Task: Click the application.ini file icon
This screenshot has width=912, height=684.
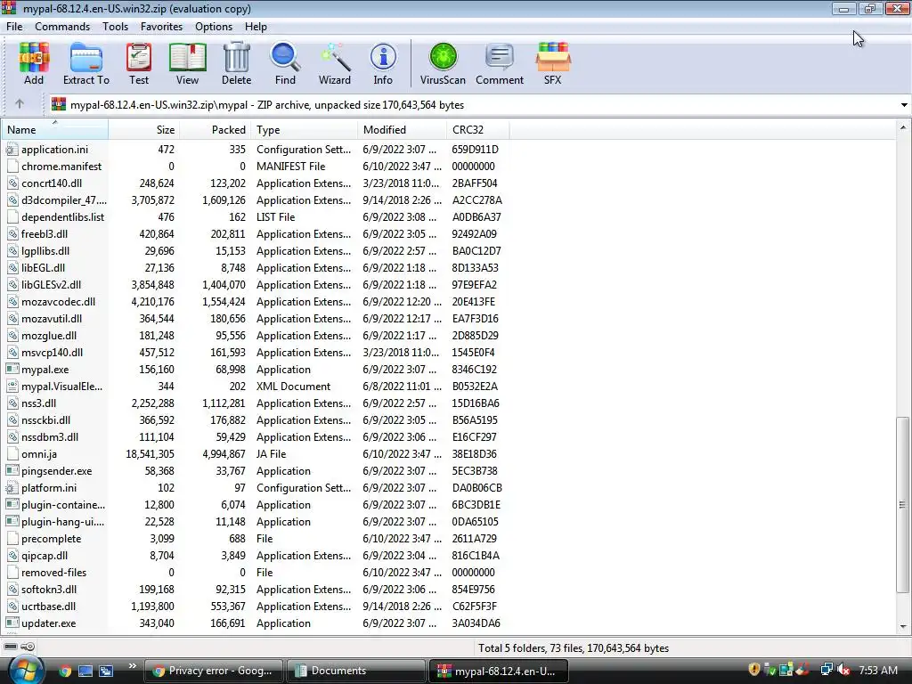Action: (12, 150)
